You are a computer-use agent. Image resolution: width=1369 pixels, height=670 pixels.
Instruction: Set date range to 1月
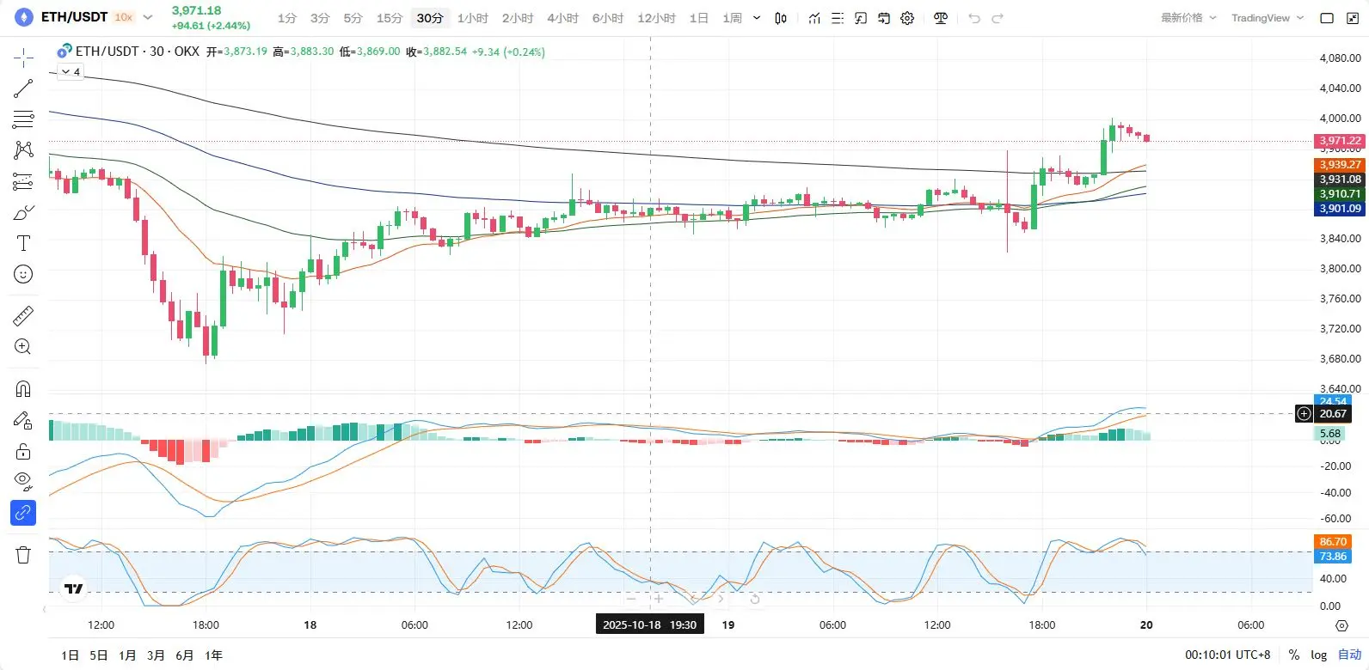pyautogui.click(x=127, y=655)
